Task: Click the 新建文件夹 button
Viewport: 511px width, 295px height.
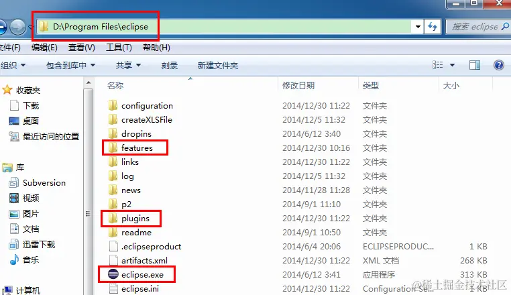Action: click(x=218, y=65)
